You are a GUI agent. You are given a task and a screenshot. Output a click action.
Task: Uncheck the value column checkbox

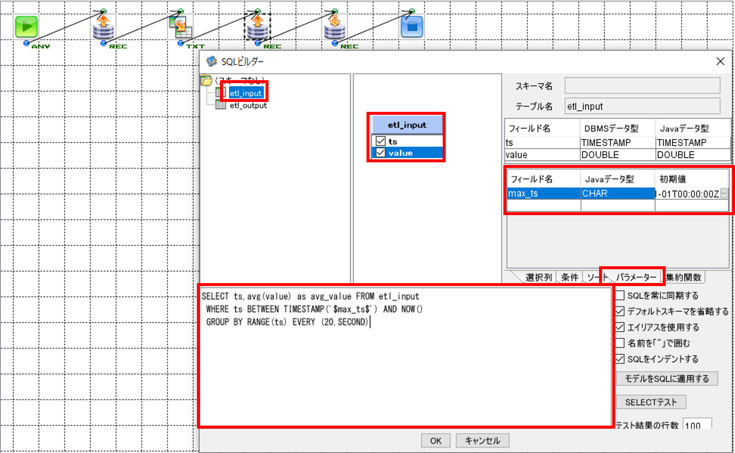click(x=380, y=153)
